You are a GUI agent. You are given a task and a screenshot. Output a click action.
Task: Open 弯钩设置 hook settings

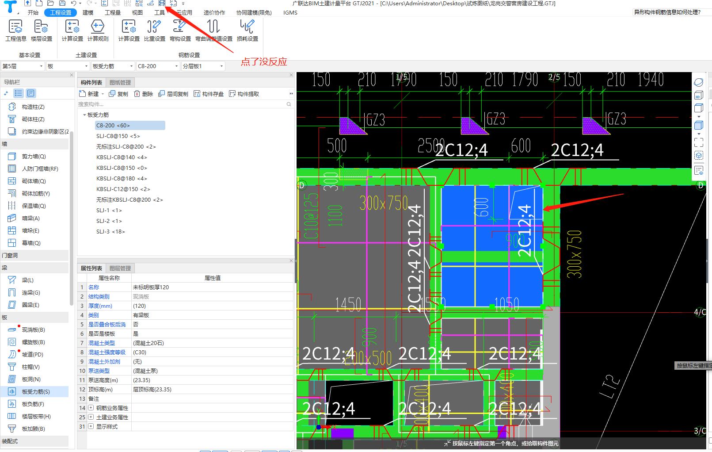pyautogui.click(x=180, y=31)
